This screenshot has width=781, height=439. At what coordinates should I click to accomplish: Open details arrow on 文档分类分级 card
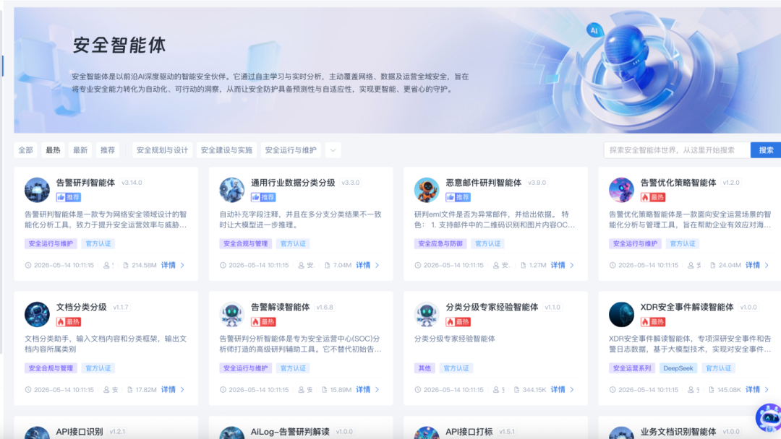click(183, 390)
